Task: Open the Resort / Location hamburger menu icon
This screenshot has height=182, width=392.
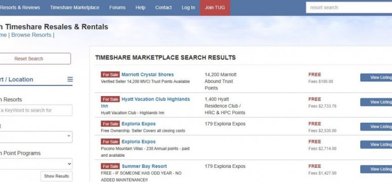Action: point(70,79)
